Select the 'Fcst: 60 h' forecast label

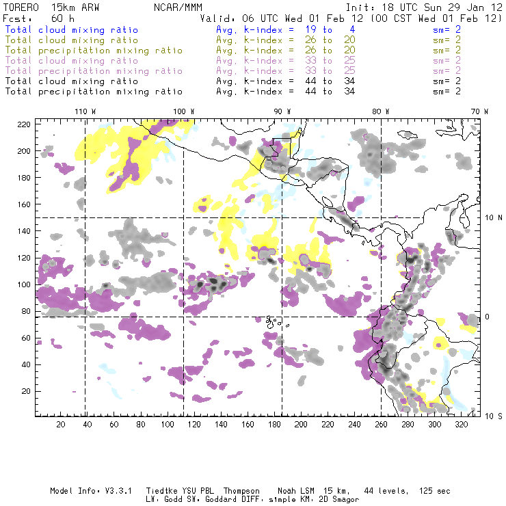coord(38,18)
